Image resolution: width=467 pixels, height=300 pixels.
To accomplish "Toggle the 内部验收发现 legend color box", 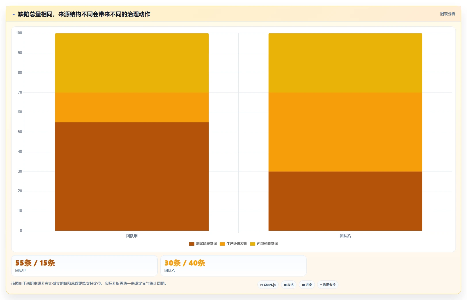I will 252,244.
